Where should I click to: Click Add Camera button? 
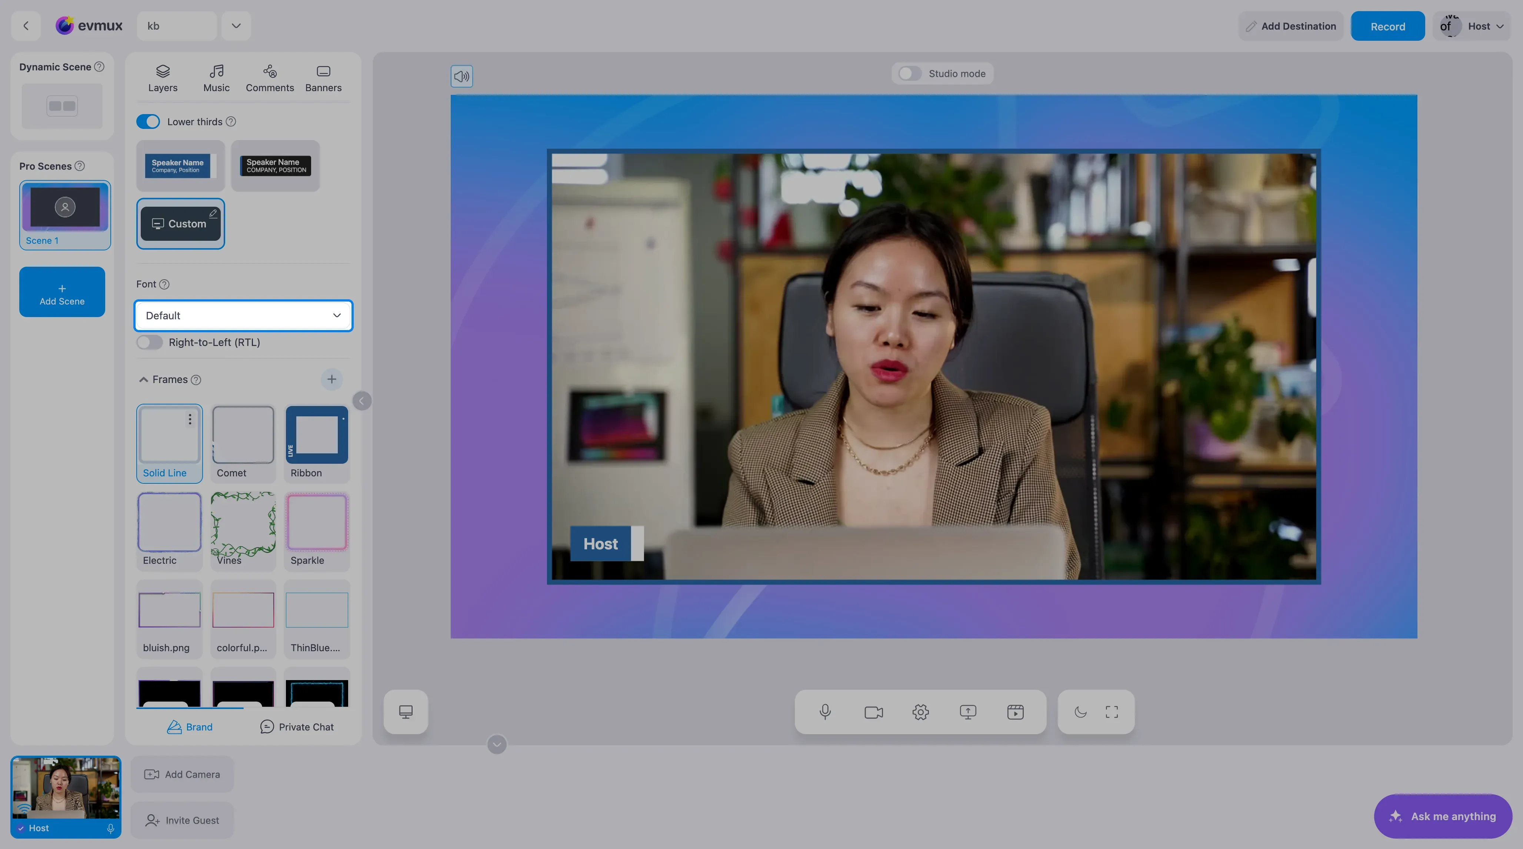click(x=182, y=775)
